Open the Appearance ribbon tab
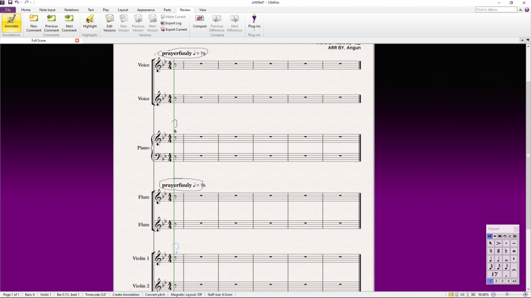The height and width of the screenshot is (298, 531). click(x=146, y=10)
